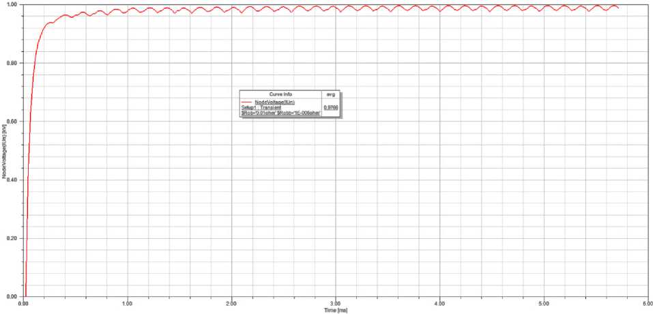653x314 pixels.
Task: Click the 1.00 x-axis tick label
Action: click(x=128, y=303)
